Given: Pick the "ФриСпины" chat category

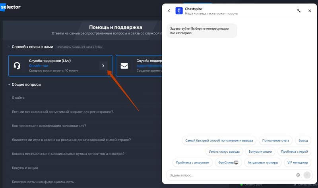Looking at the screenshot, I should [x=228, y=163].
